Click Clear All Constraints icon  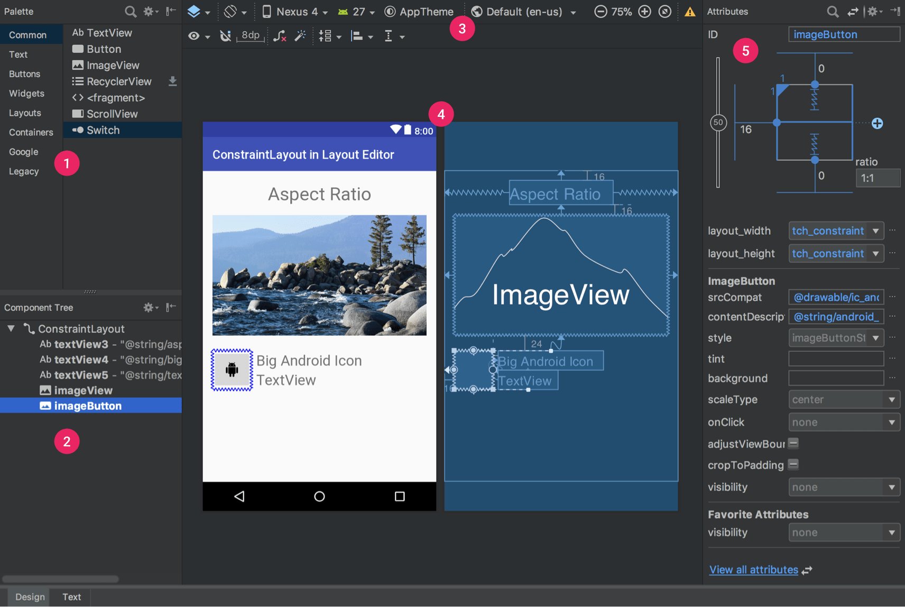(280, 36)
